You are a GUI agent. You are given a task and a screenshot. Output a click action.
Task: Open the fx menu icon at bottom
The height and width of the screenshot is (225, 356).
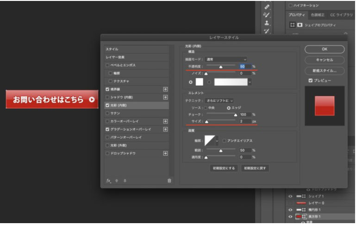click(x=109, y=181)
